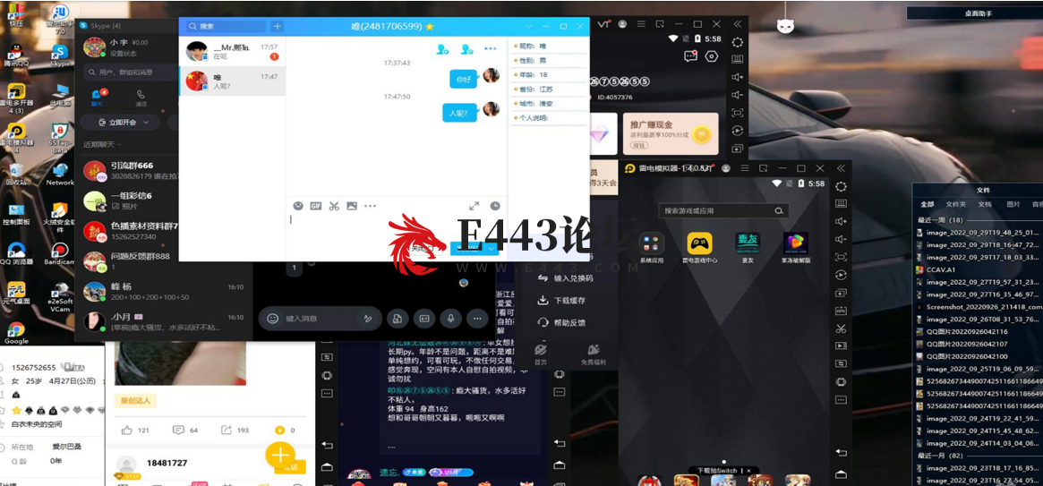Click the attach file icon in Skype message bar
The height and width of the screenshot is (486, 1043).
coord(398,319)
